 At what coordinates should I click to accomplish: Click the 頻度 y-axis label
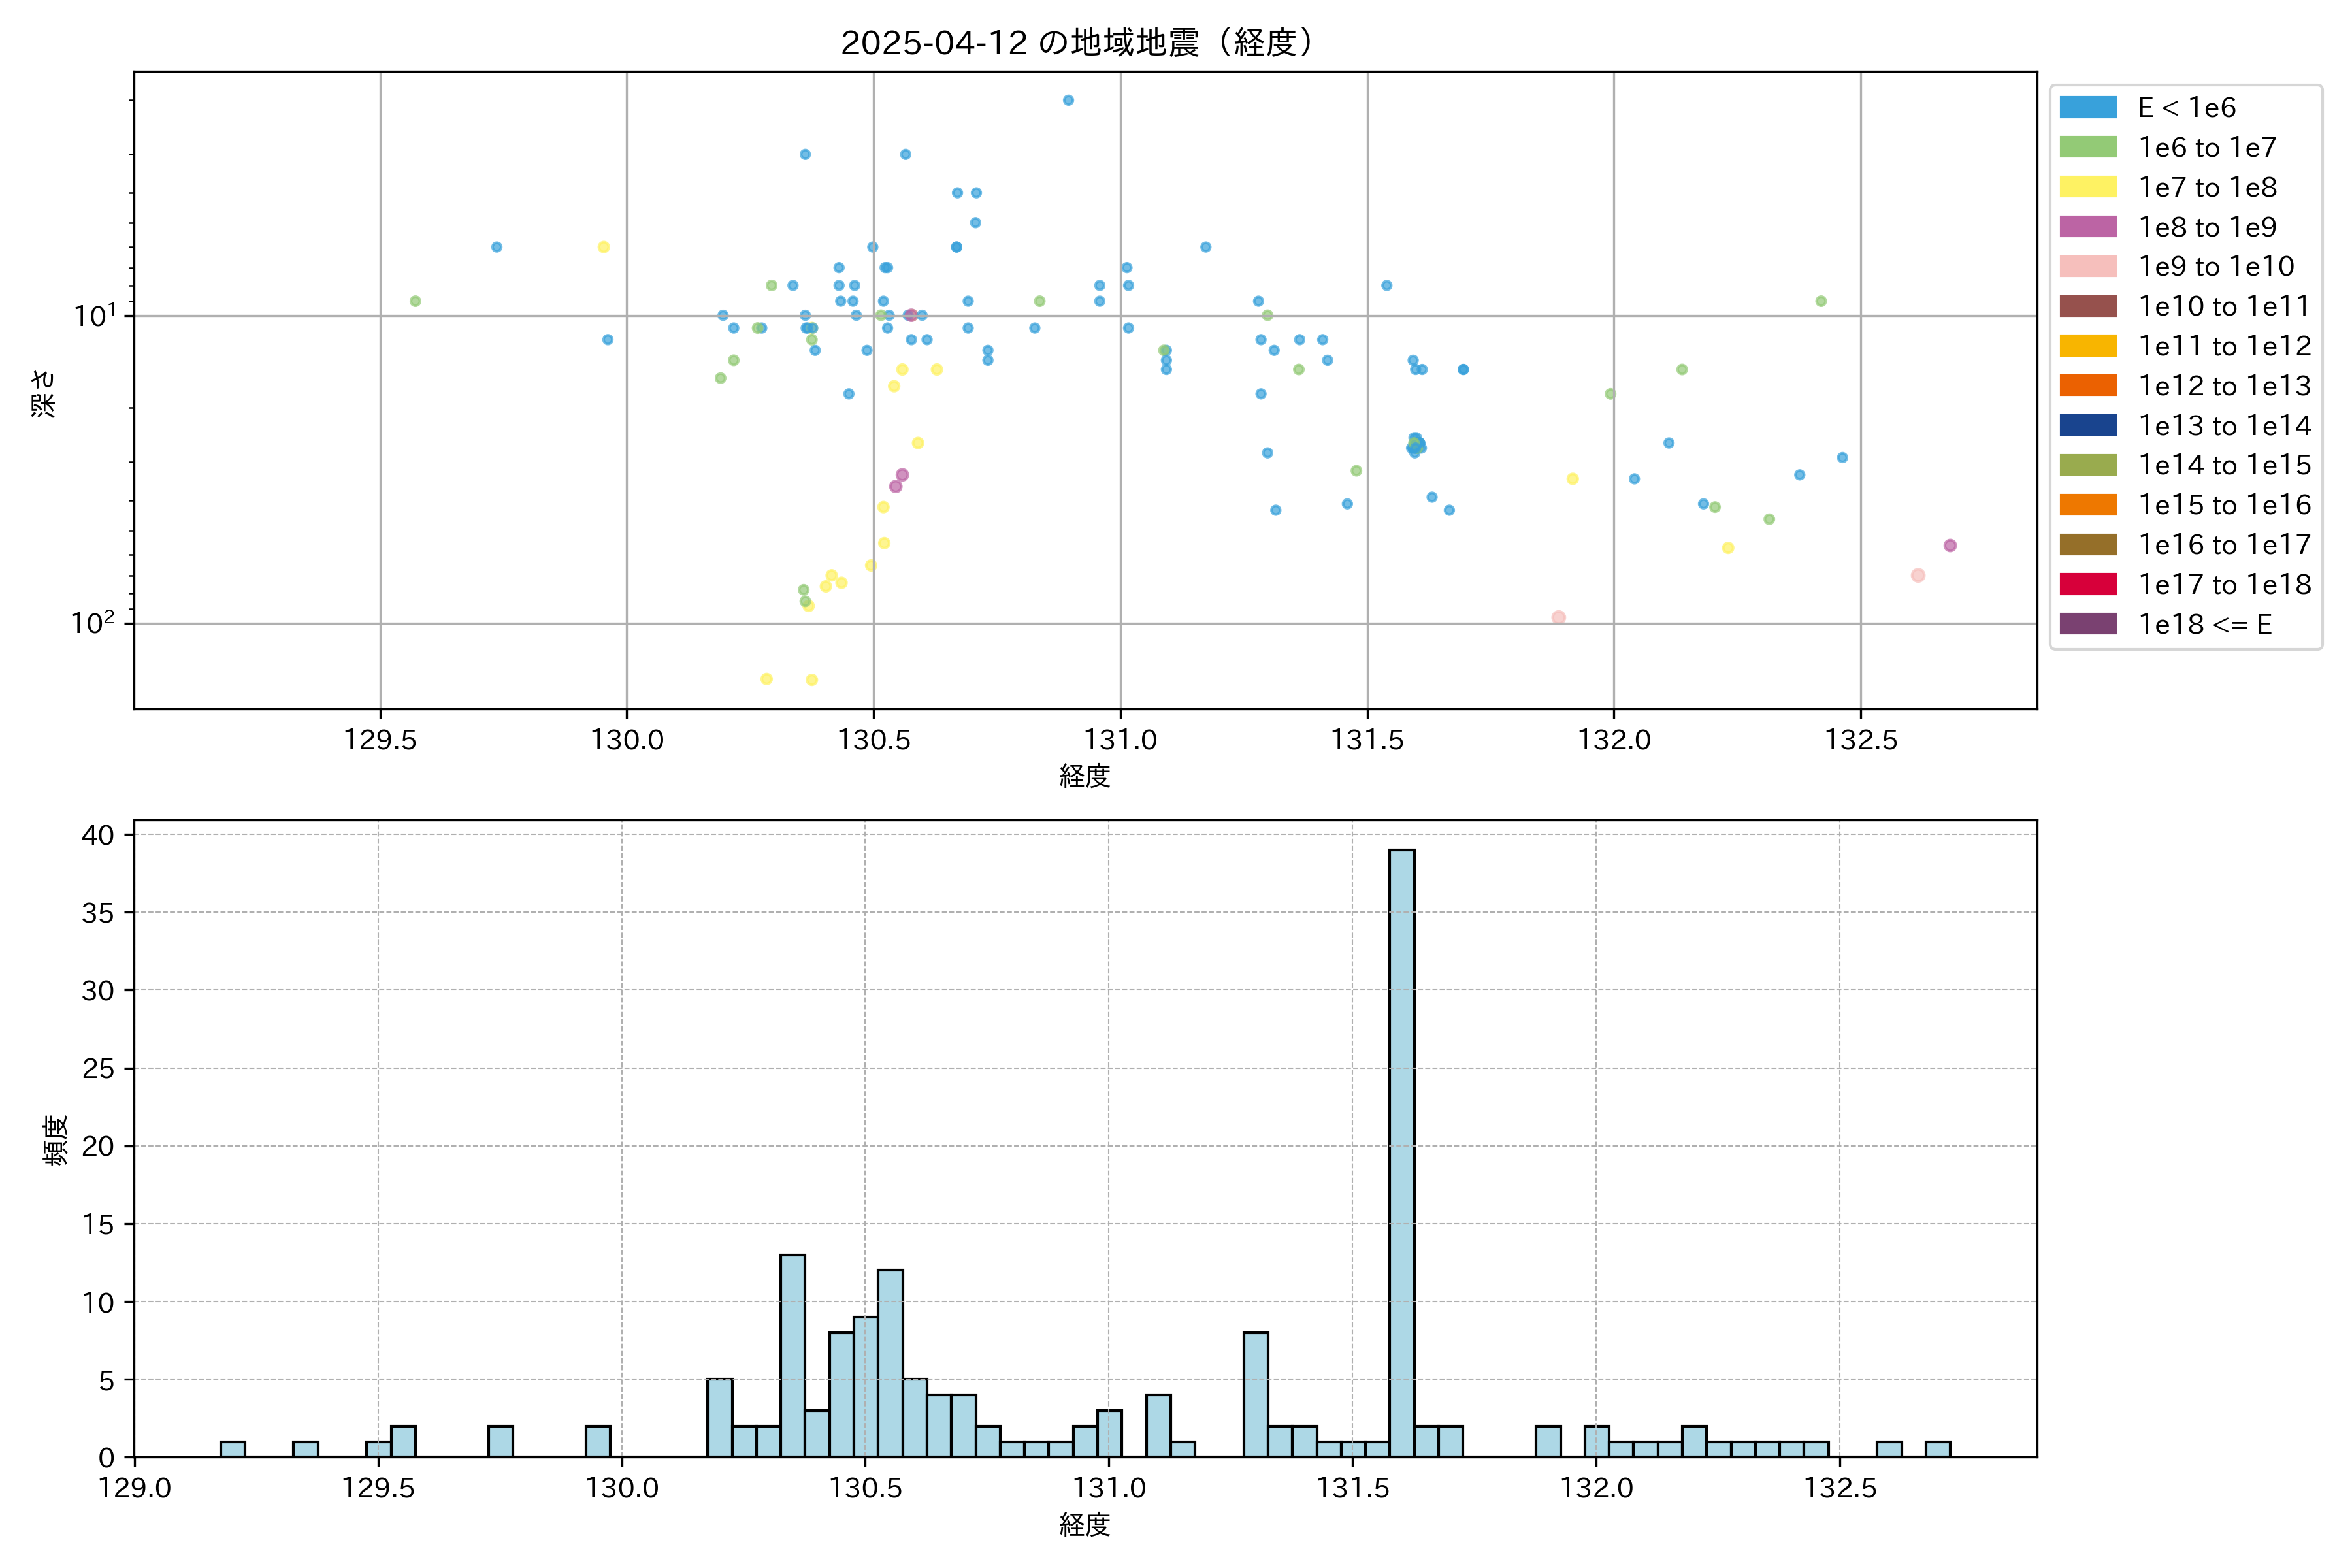56,1140
